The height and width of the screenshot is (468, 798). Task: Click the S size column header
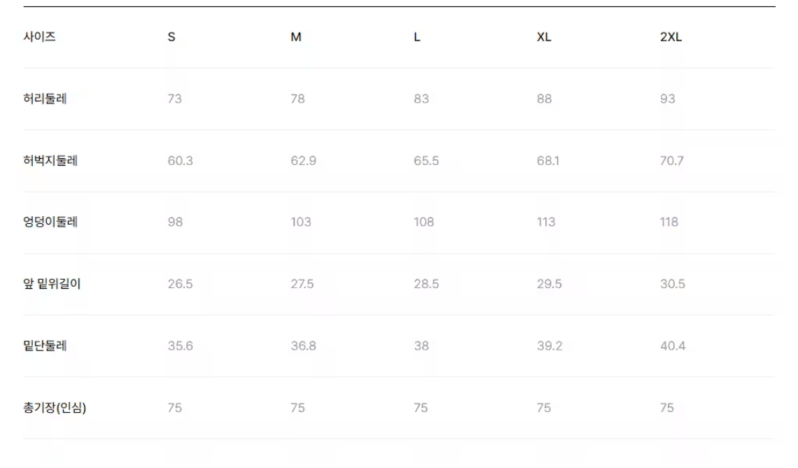171,37
